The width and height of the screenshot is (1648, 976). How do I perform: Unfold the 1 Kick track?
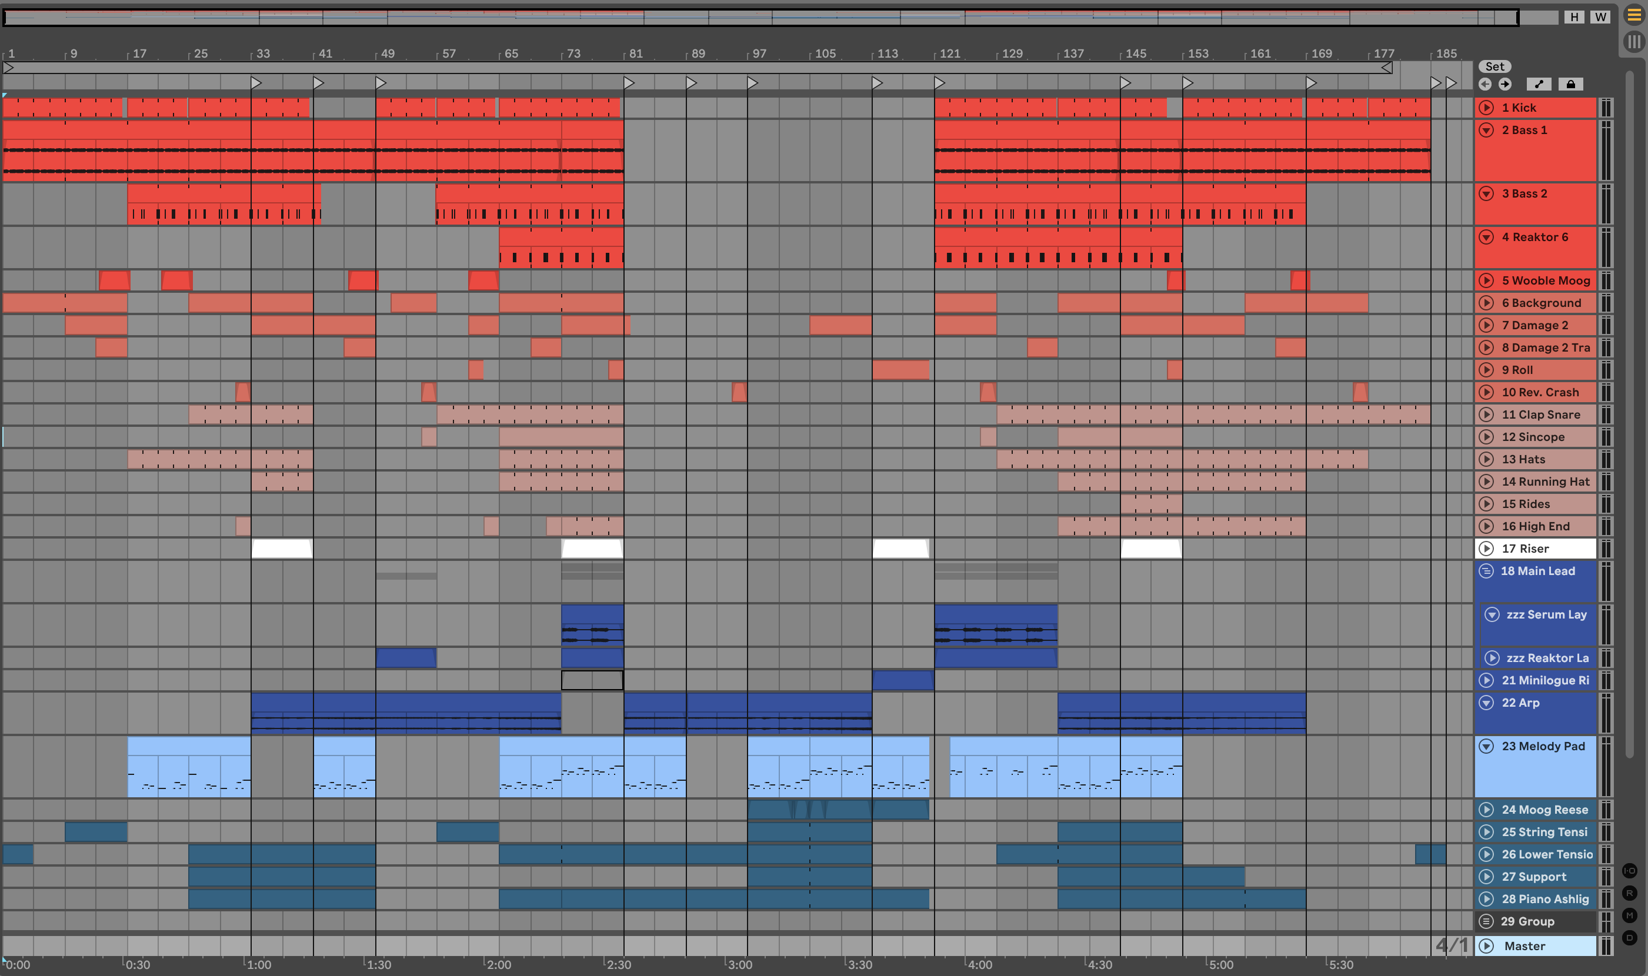(x=1486, y=108)
